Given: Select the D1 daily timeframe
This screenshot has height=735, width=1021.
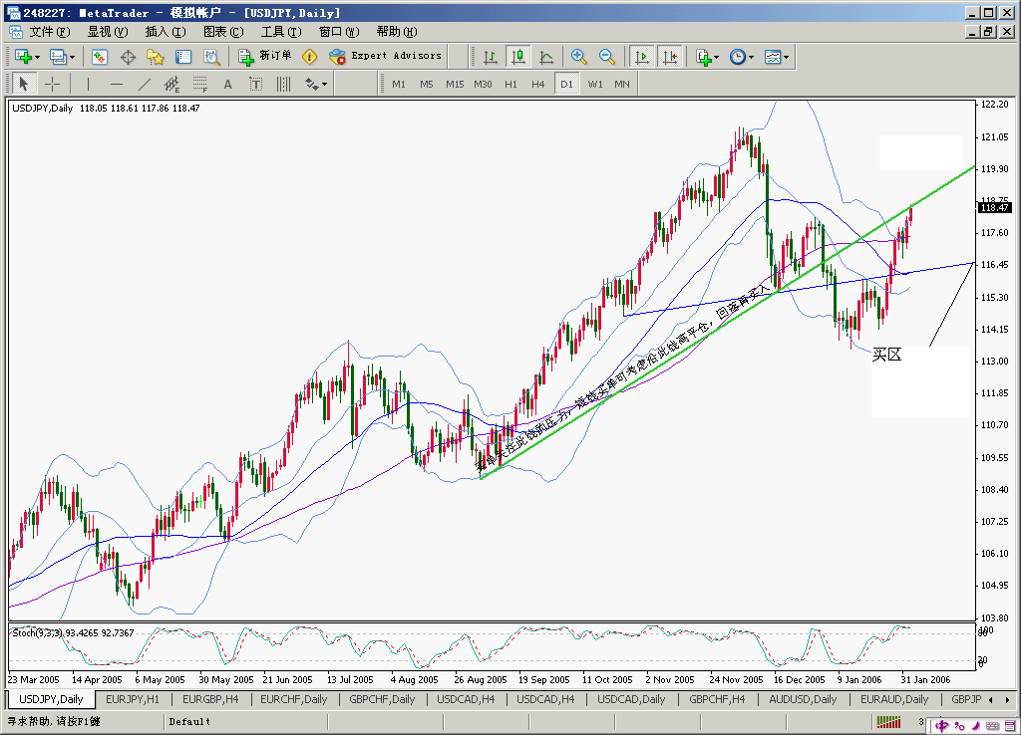Looking at the screenshot, I should pyautogui.click(x=566, y=84).
